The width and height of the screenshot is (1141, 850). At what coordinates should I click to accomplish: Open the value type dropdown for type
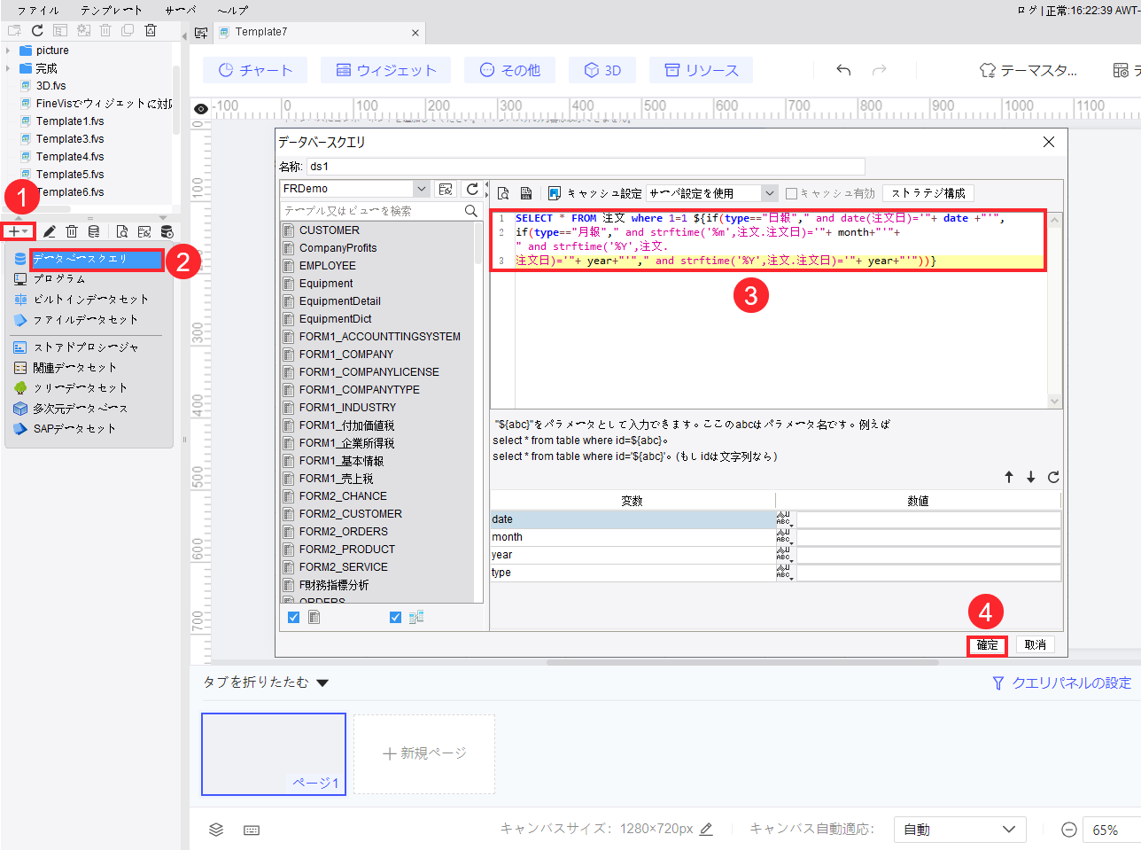[785, 573]
